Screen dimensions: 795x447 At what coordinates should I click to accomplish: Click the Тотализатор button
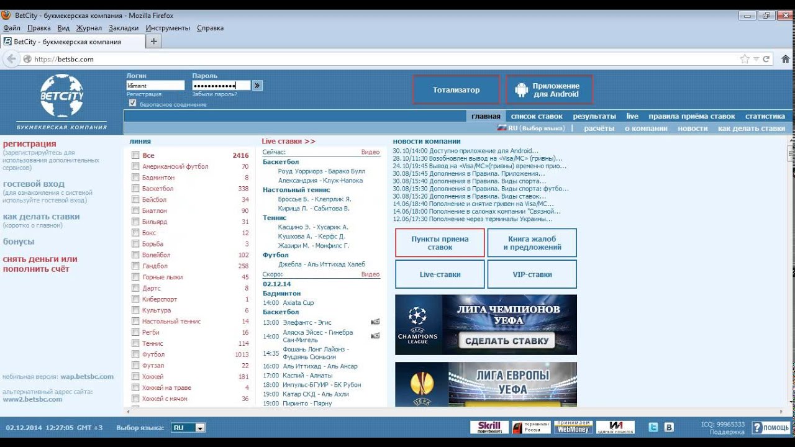457,90
